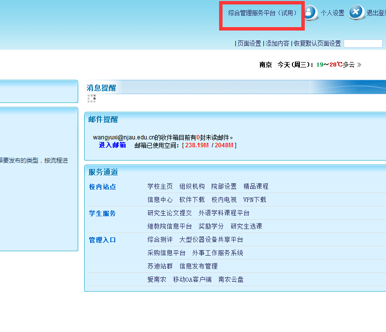Expand weather forecast double-arrow icon
Screen dimensions: 386x332
point(359,65)
